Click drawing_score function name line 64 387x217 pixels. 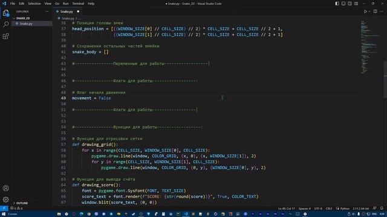[x=97, y=185]
